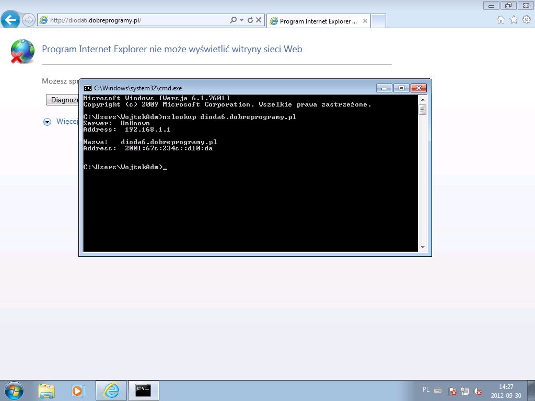Close the cmd.exe window
The image size is (535, 401).
point(418,88)
